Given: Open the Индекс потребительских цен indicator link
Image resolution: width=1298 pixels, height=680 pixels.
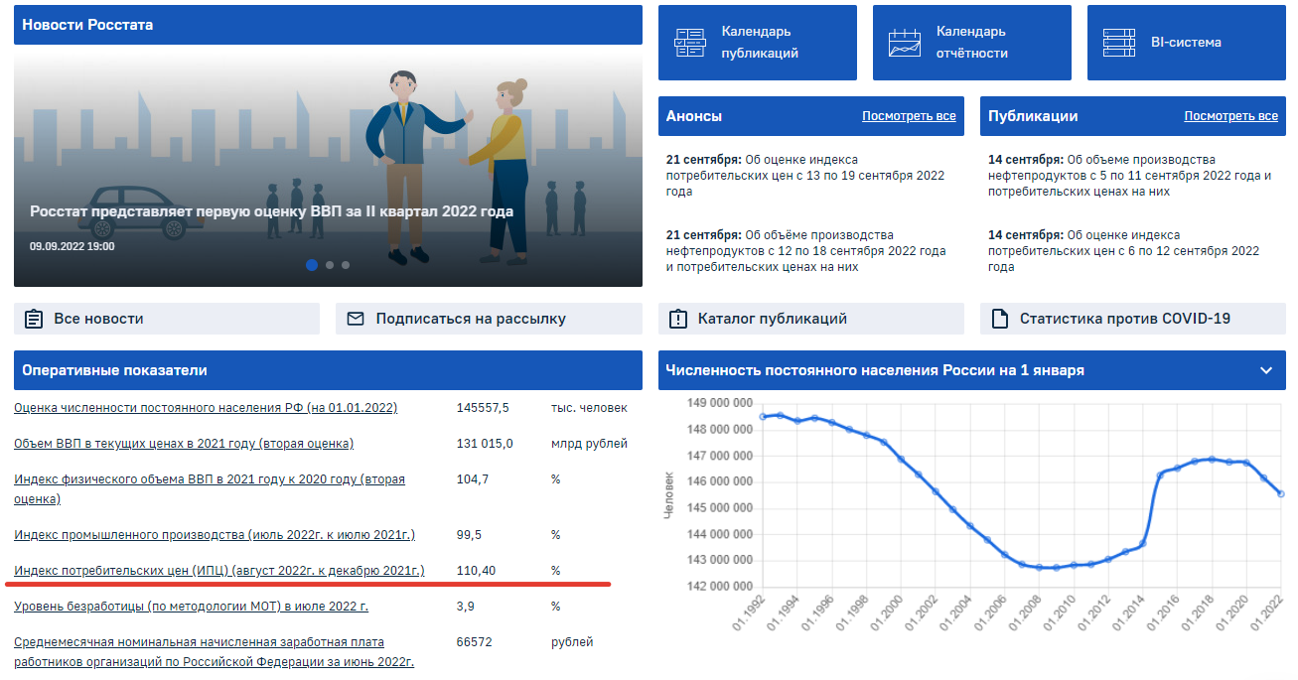Looking at the screenshot, I should 219,570.
